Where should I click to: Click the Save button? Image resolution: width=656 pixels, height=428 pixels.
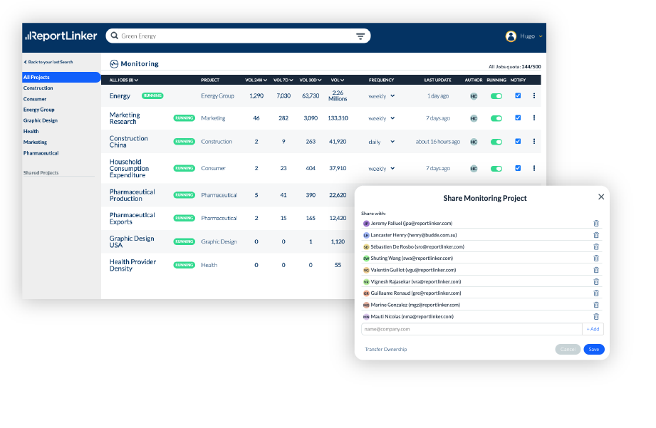594,350
